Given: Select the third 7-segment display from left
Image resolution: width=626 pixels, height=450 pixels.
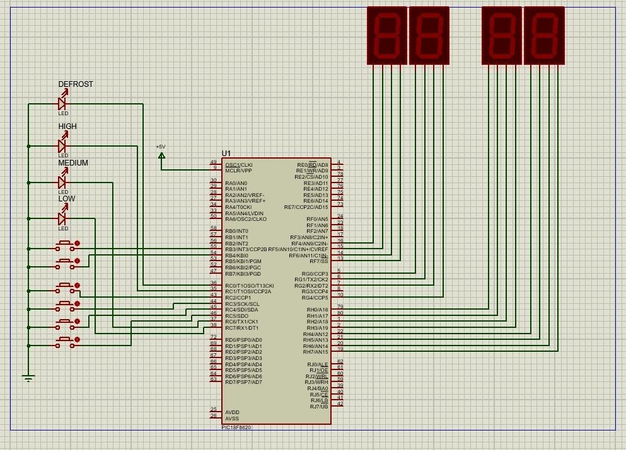Looking at the screenshot, I should point(501,35).
